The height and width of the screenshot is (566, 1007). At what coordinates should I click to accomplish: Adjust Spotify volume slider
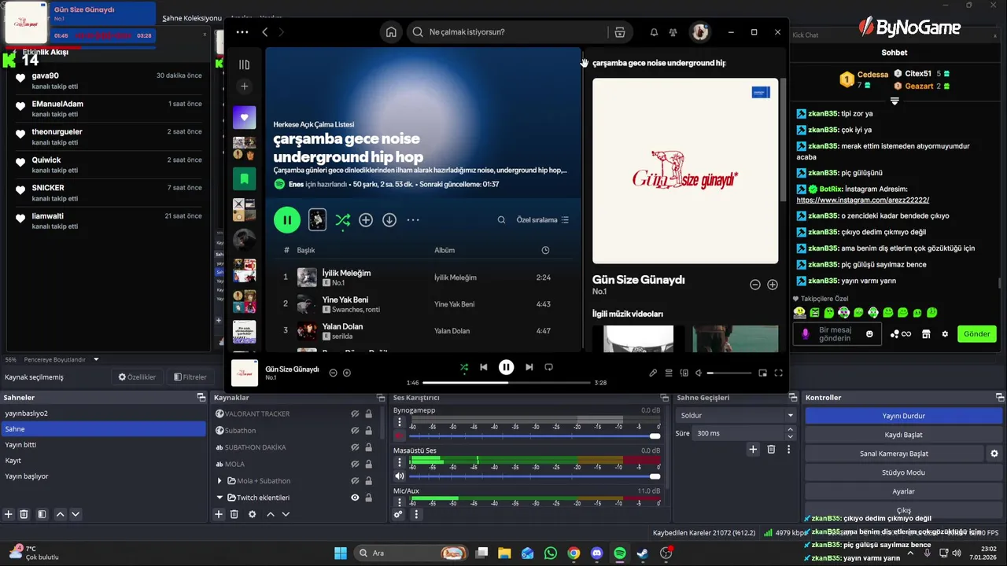click(x=729, y=373)
